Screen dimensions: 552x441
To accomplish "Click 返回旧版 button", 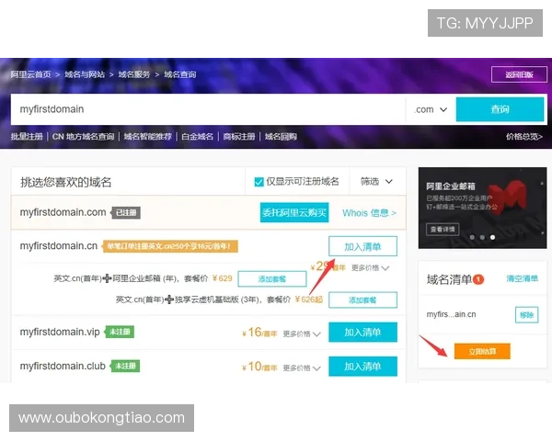I will pyautogui.click(x=519, y=74).
